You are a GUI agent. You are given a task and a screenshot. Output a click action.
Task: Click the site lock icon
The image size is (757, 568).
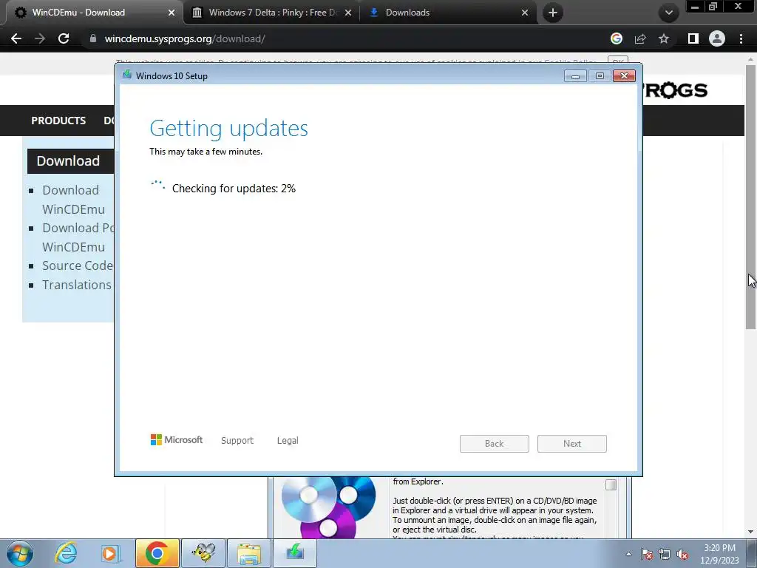[x=93, y=38]
